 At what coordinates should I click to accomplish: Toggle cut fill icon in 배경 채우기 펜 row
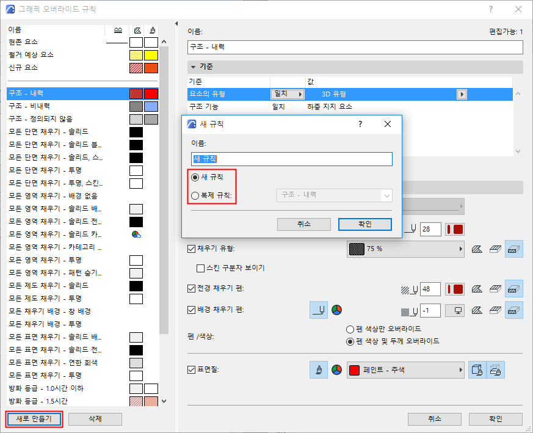(513, 310)
